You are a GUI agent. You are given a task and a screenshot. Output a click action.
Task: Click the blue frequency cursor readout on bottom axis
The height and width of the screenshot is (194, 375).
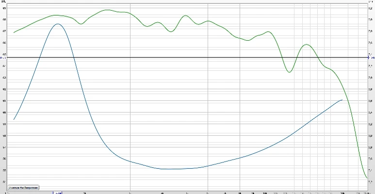[x=58, y=193]
